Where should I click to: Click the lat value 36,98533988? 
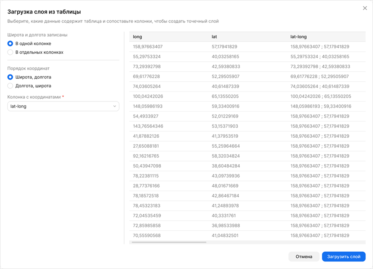pyautogui.click(x=226, y=225)
